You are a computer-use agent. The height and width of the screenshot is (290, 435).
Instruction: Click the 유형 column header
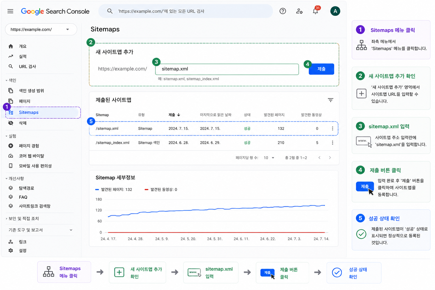point(141,115)
